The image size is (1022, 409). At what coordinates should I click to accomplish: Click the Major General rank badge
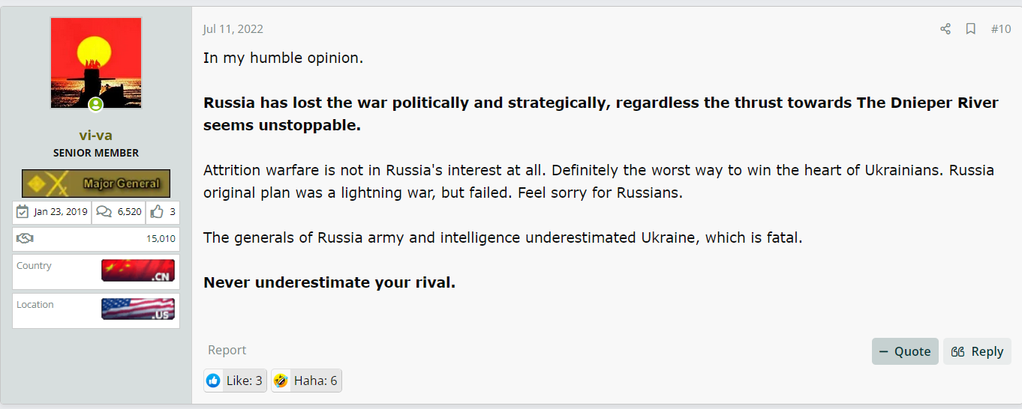pos(96,184)
